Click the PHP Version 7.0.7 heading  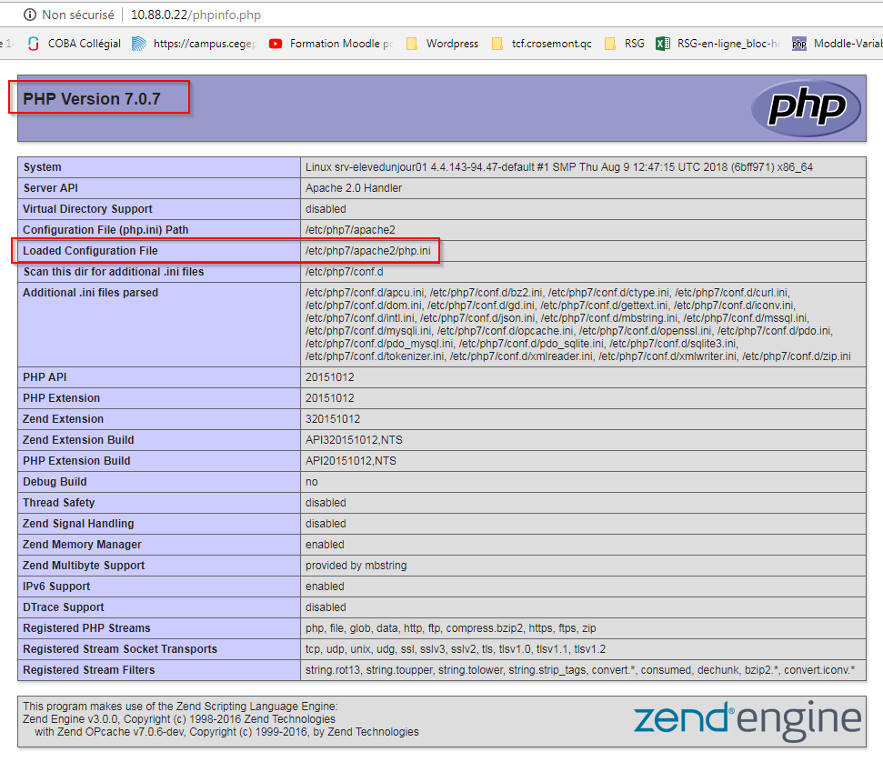pyautogui.click(x=92, y=99)
